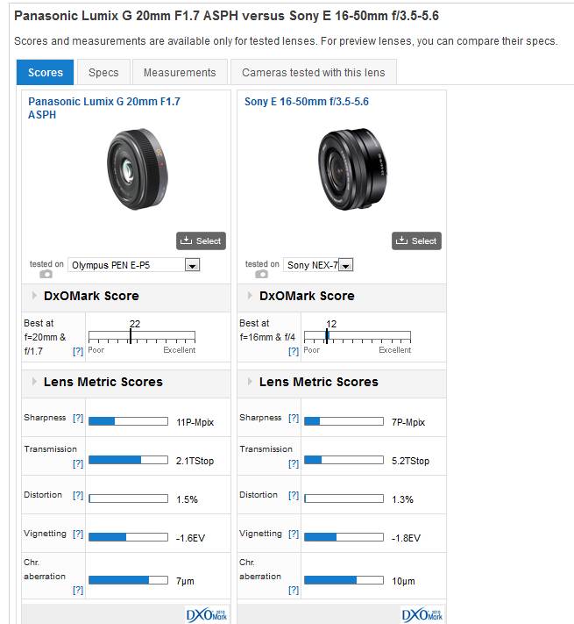
Task: Click help icon under Panasonic Chr. aberration
Action: tap(78, 591)
